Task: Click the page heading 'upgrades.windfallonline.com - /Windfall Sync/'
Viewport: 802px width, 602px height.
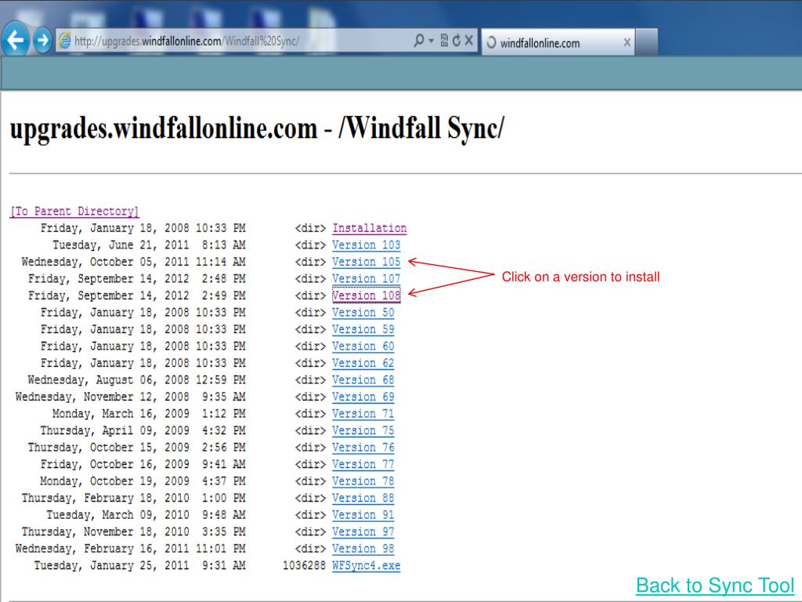Action: click(x=257, y=129)
